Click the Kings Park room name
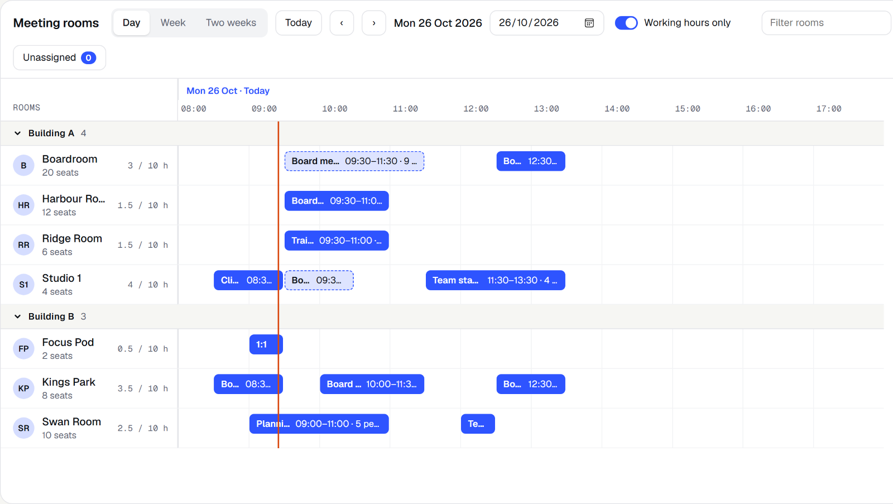 coord(69,382)
